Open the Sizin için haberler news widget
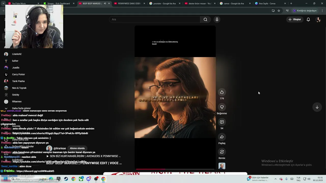326x183 pixels. [258, 179]
